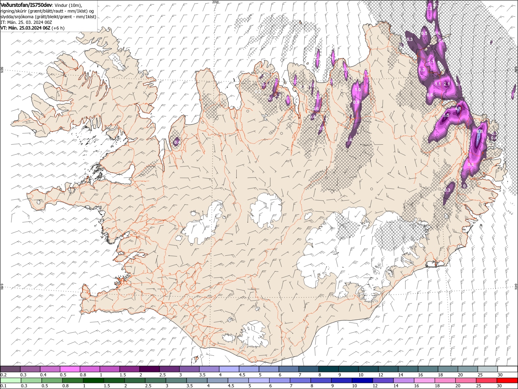Click the Veðurstofan/IS750dev title text
Image resolution: width=518 pixels, height=389 pixels.
point(26,5)
